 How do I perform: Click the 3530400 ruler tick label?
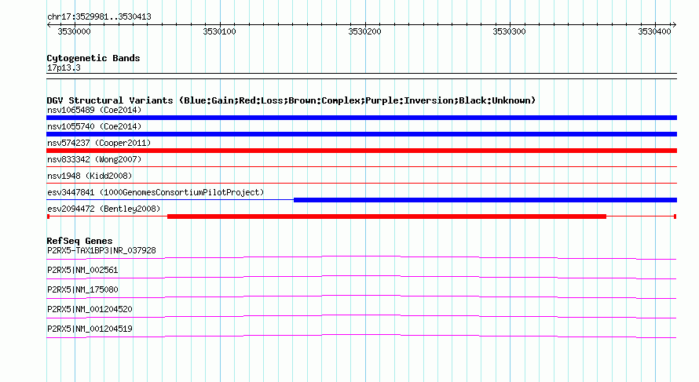tap(654, 31)
